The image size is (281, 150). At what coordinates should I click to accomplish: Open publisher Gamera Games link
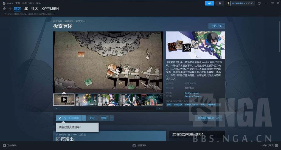point(193,96)
